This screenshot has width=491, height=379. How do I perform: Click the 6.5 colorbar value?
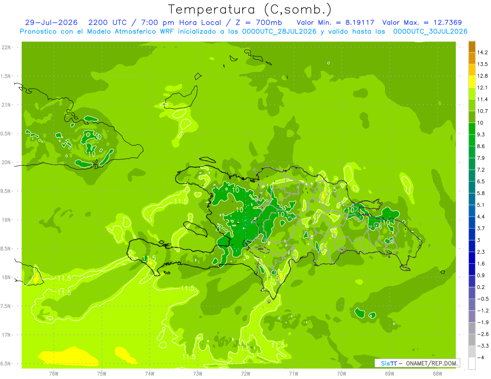(x=482, y=182)
